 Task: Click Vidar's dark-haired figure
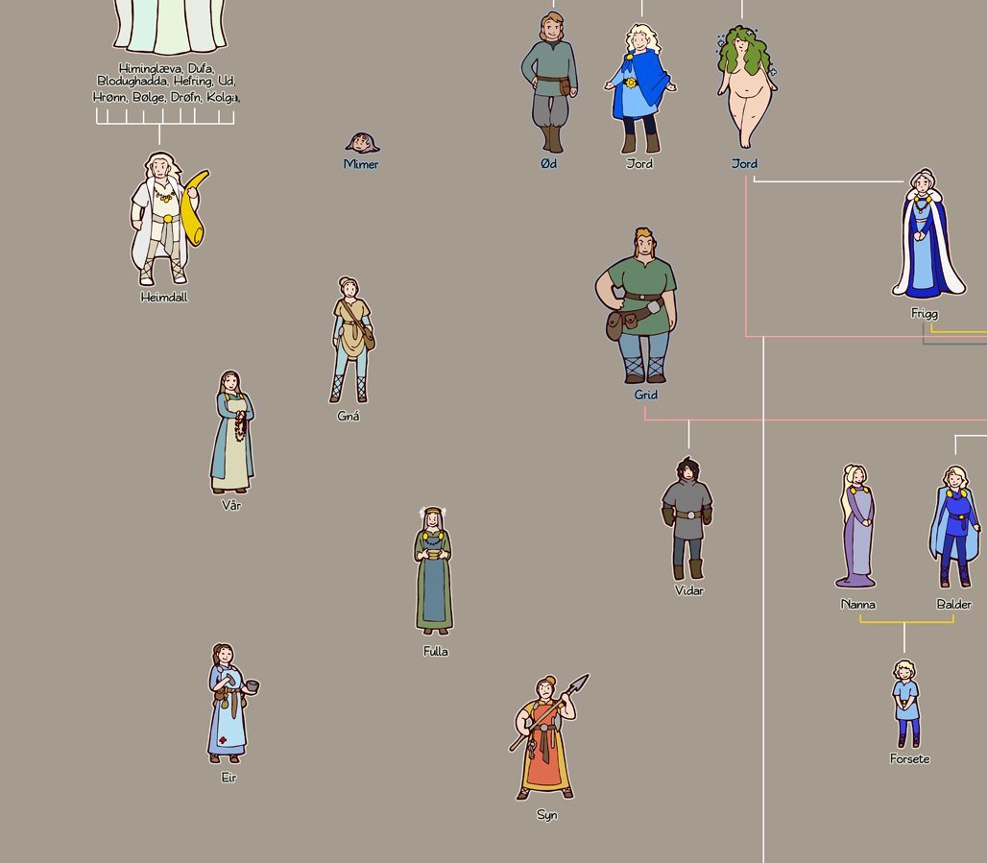[x=687, y=518]
